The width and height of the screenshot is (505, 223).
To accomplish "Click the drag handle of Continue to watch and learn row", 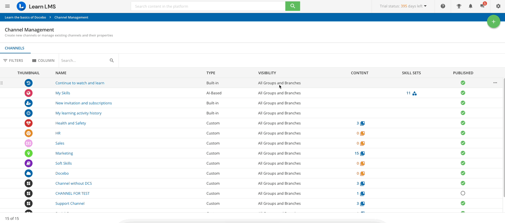I will [x=2, y=83].
